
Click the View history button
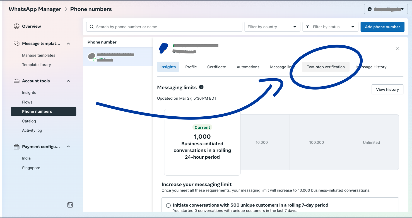pyautogui.click(x=387, y=89)
